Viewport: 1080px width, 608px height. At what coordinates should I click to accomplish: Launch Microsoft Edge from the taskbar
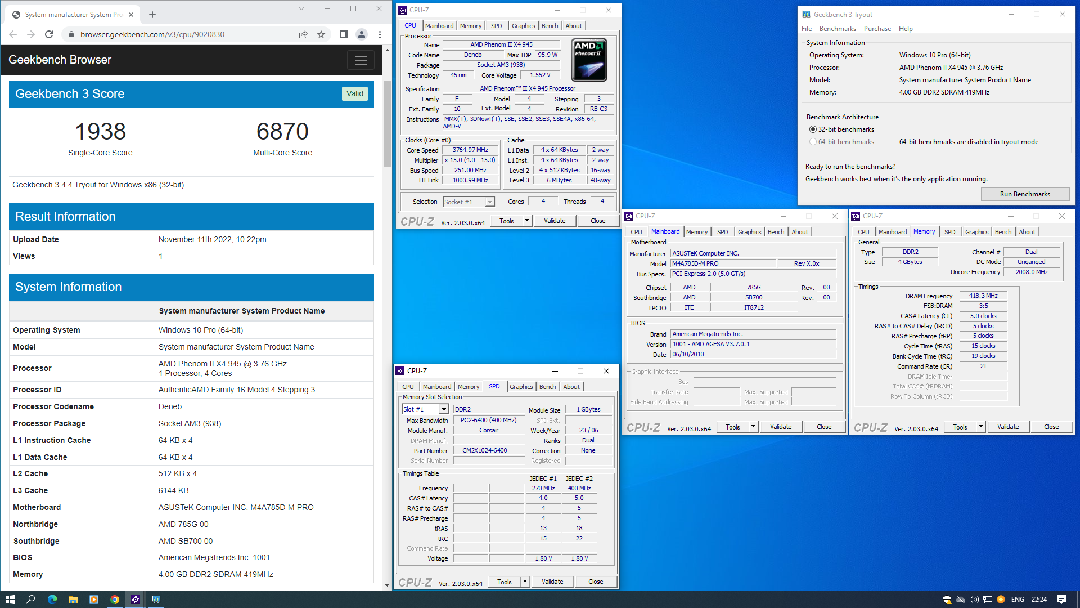pos(52,600)
